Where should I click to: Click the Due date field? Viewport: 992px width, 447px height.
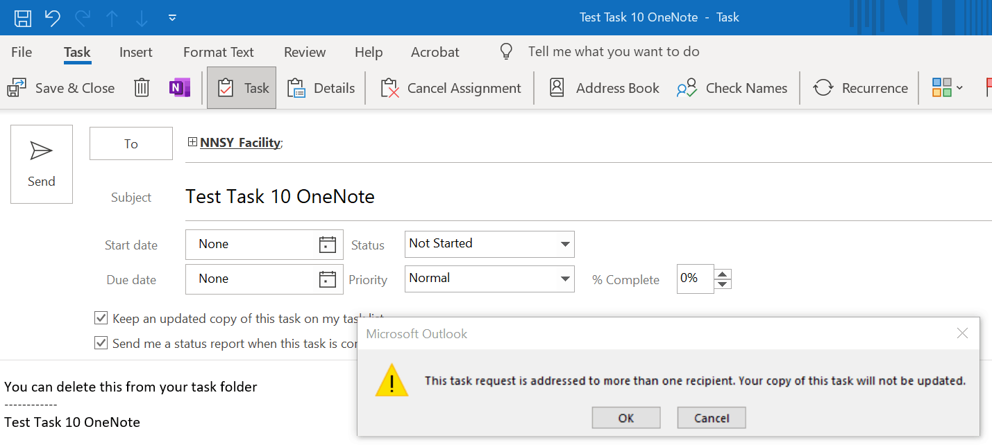[x=264, y=279]
